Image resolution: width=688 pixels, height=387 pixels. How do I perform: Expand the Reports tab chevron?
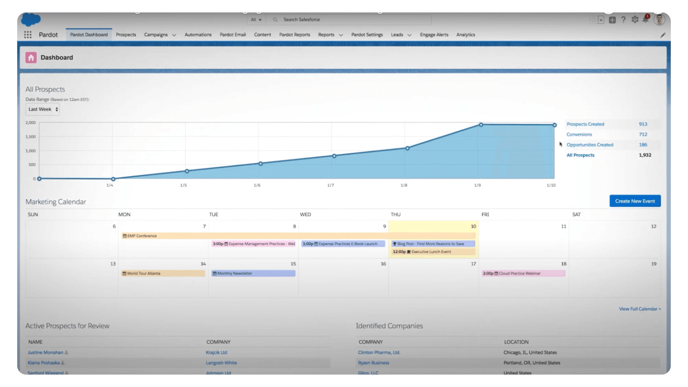pyautogui.click(x=341, y=35)
